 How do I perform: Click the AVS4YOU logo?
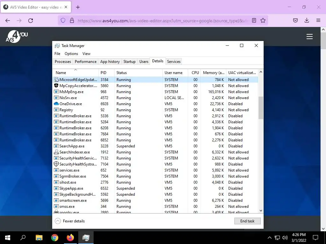tap(17, 37)
